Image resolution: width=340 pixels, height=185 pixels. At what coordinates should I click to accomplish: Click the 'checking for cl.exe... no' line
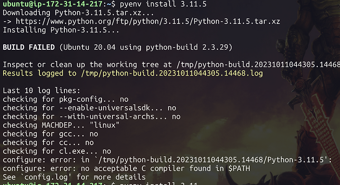pos(57,151)
